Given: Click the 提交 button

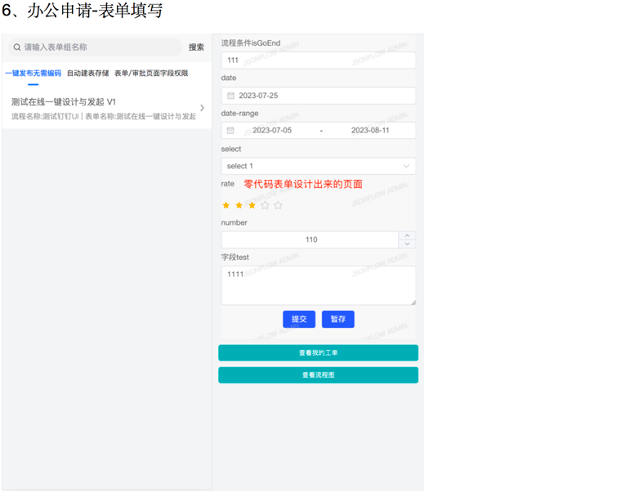Looking at the screenshot, I should tap(299, 319).
